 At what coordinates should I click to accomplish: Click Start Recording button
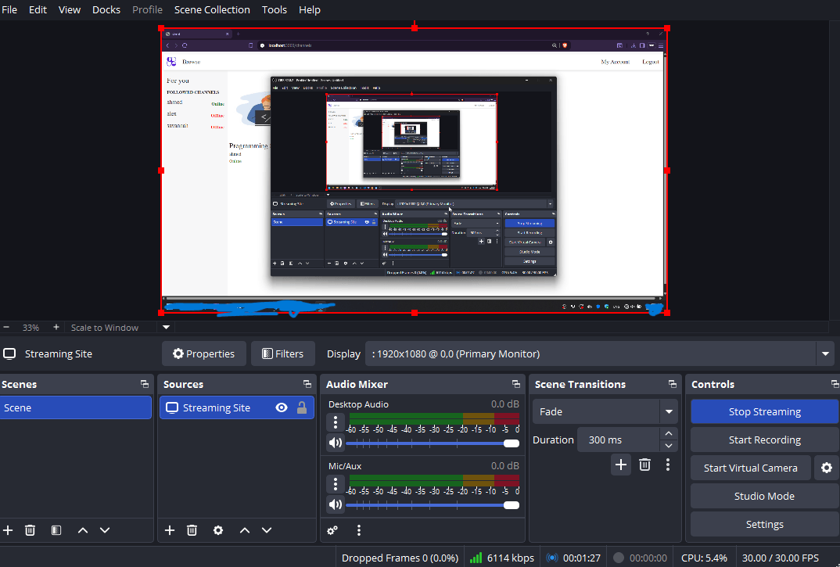764,440
